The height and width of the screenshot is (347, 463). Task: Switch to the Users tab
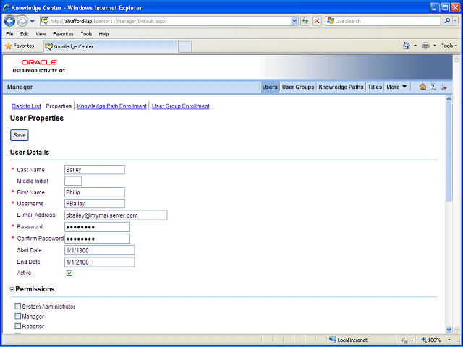click(x=270, y=87)
